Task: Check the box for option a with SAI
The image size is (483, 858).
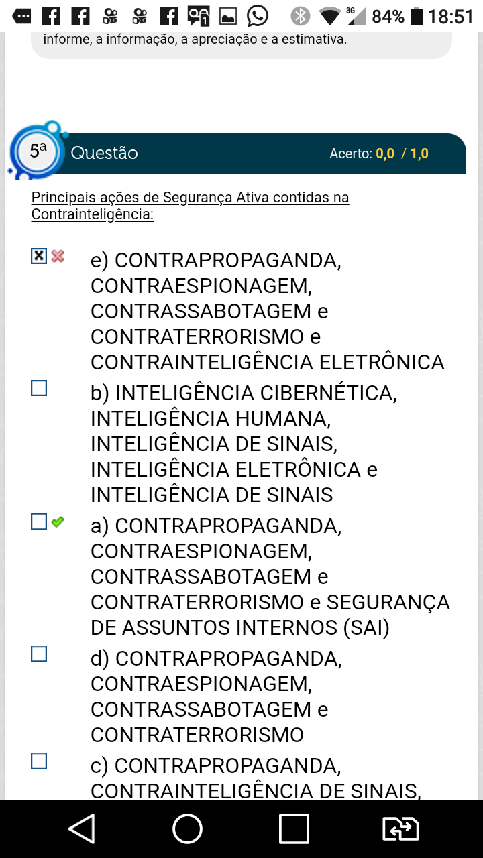Action: pos(39,522)
